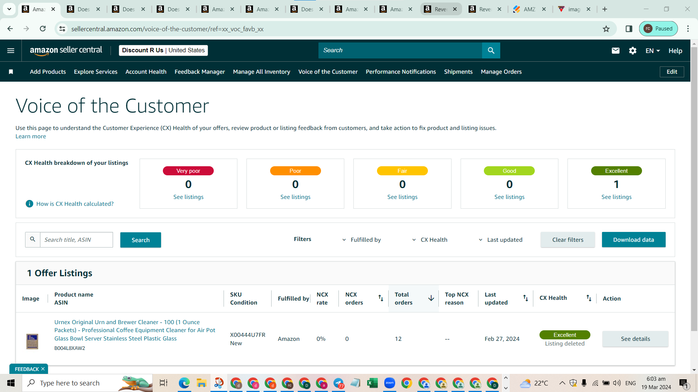Open Excel from the taskbar

372,383
